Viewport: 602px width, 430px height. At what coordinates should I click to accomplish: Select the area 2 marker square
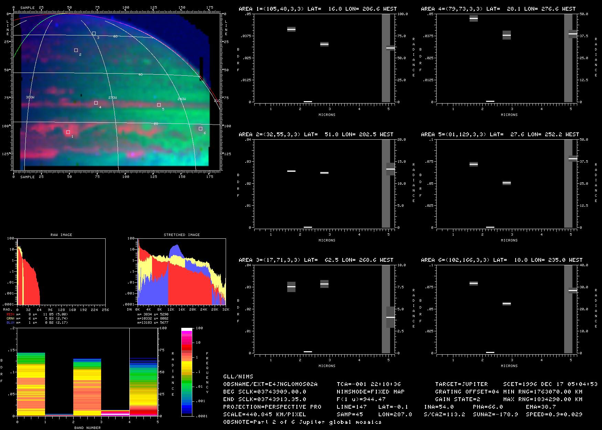coord(76,50)
